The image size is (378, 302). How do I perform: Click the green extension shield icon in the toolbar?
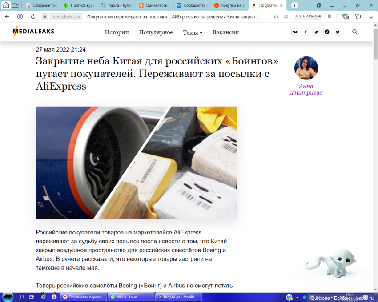346,16
